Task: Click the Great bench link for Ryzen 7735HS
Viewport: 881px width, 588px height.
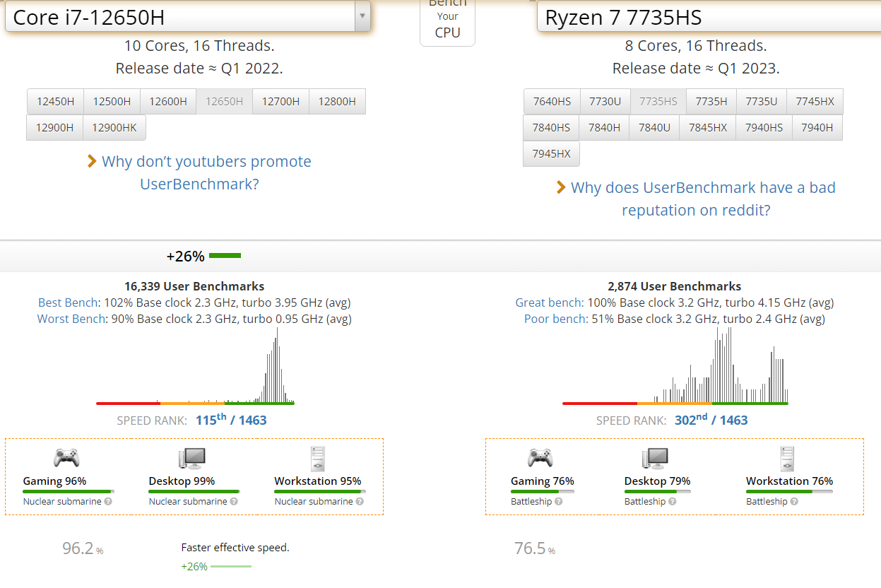Action: coord(549,302)
